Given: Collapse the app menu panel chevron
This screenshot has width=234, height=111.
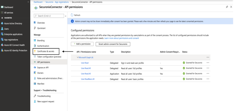Looking at the screenshot, I should (65, 16).
